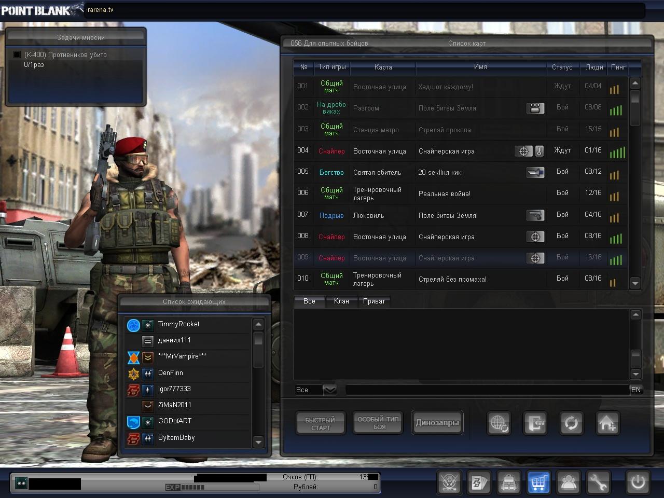664x498 pixels.
Task: Open the clan emblem icon
Action: (x=449, y=482)
